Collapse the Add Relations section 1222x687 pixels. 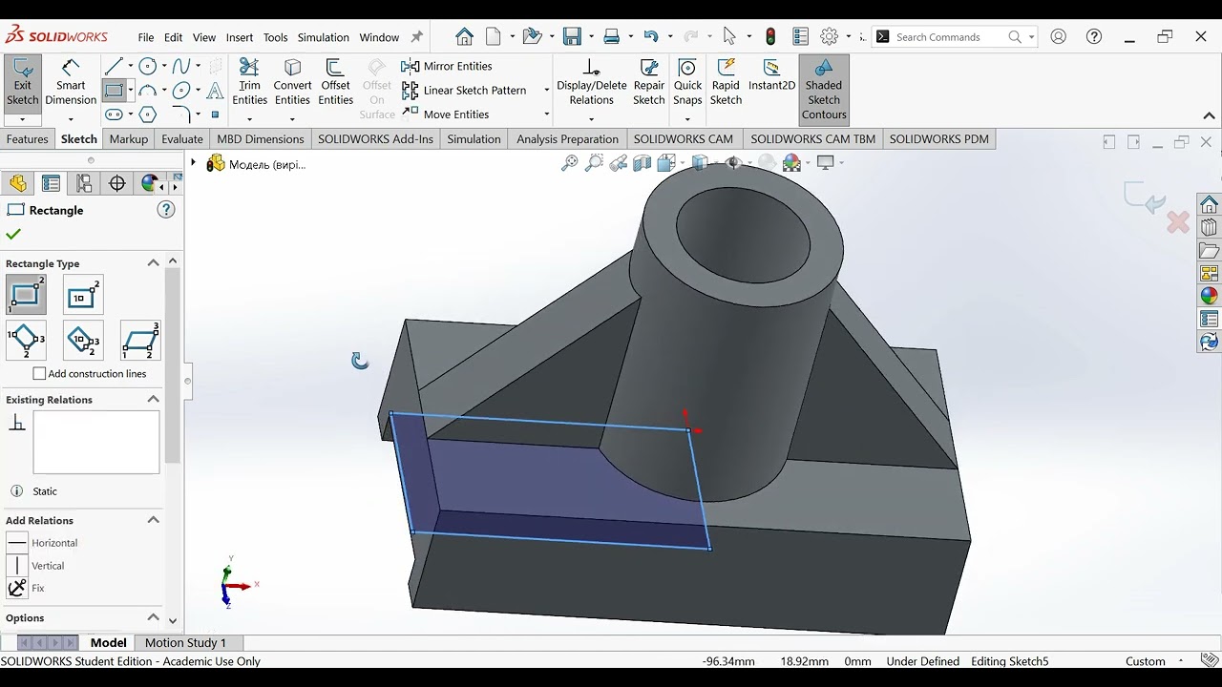153,520
